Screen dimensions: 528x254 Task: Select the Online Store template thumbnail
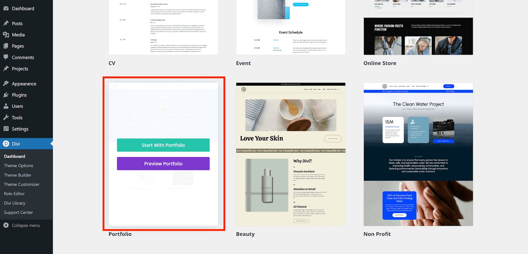click(418, 27)
